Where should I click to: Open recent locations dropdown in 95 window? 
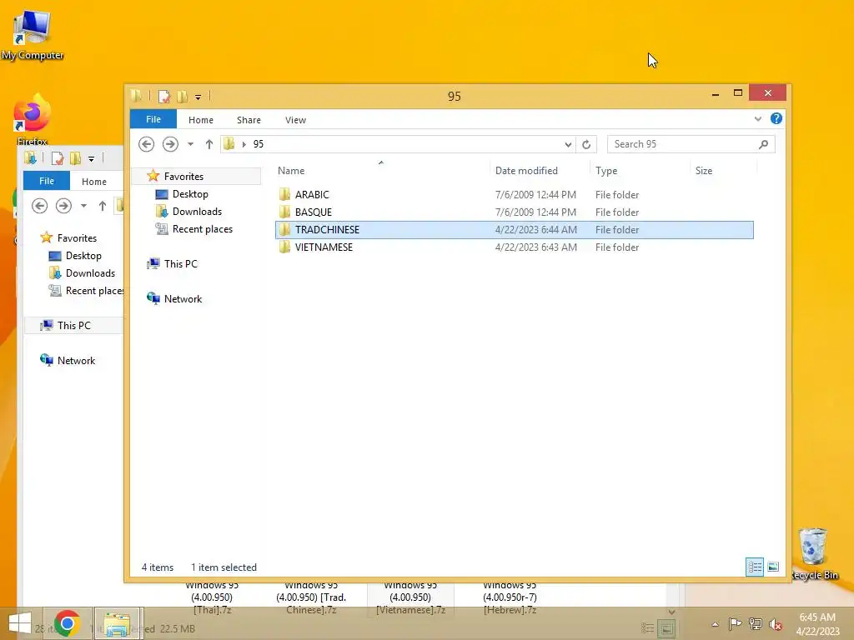(191, 144)
